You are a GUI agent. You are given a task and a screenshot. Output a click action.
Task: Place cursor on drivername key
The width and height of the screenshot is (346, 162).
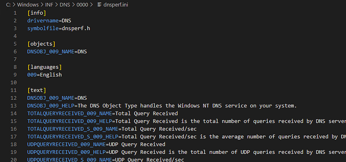point(43,21)
